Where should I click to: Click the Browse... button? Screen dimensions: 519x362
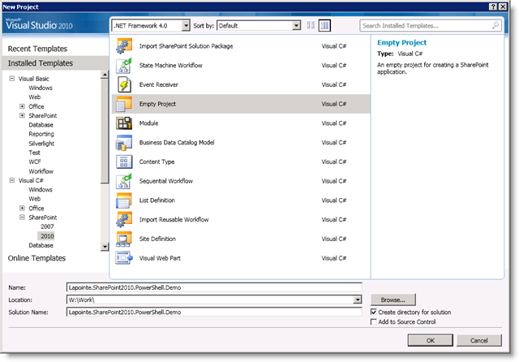tap(392, 300)
